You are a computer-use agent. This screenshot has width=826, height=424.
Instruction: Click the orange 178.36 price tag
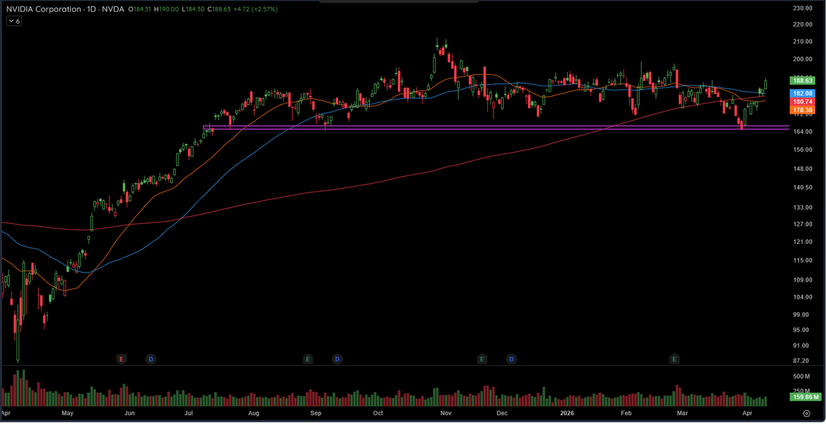pyautogui.click(x=803, y=109)
